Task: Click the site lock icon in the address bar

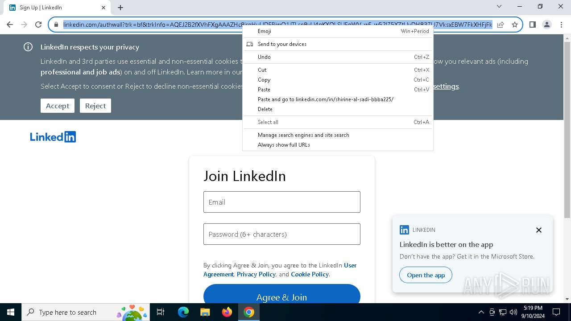Action: coord(56,25)
